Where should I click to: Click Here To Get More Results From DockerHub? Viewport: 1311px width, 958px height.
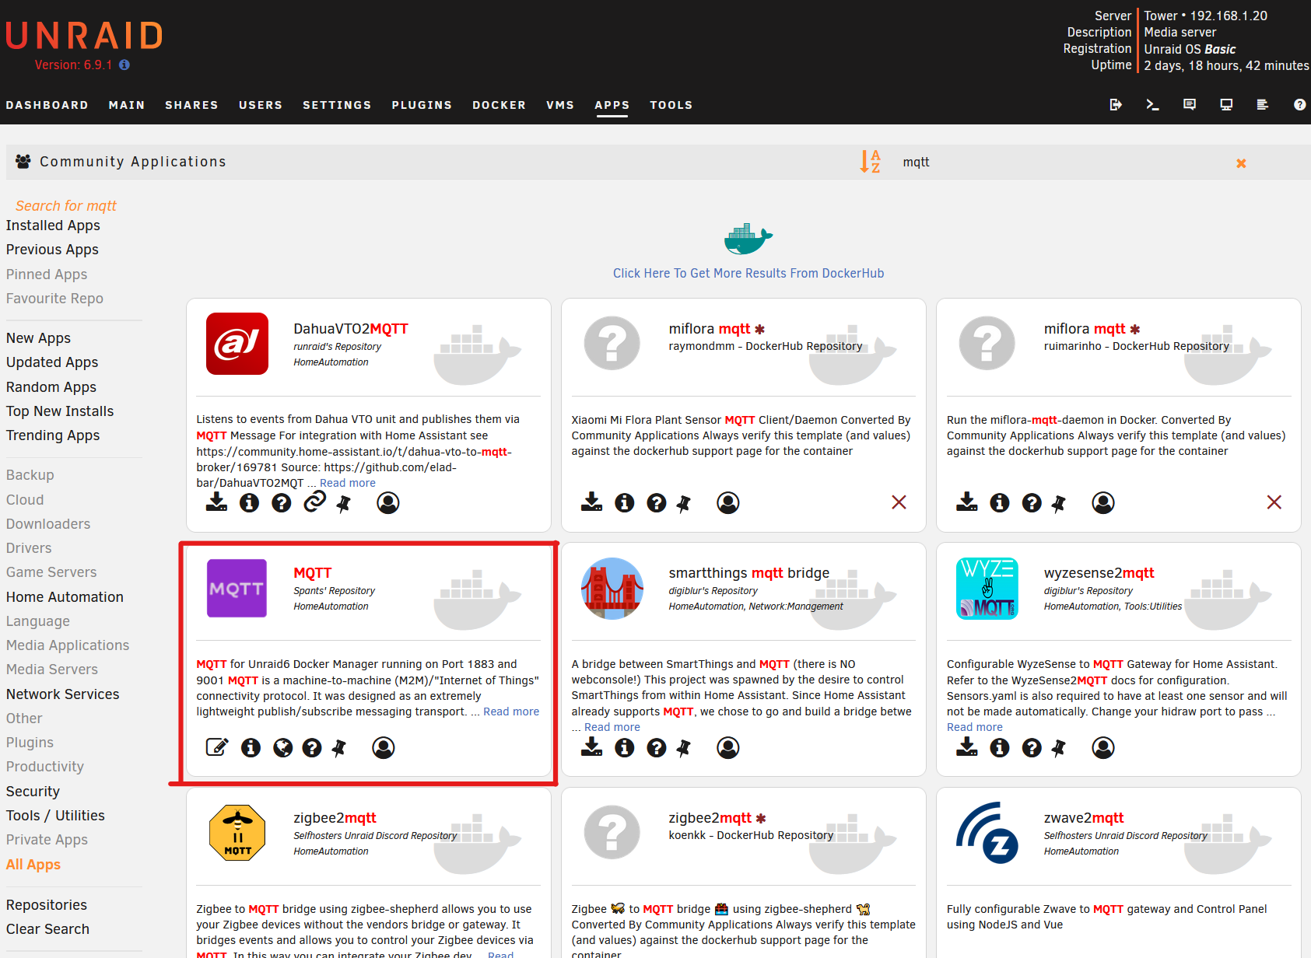(x=748, y=273)
